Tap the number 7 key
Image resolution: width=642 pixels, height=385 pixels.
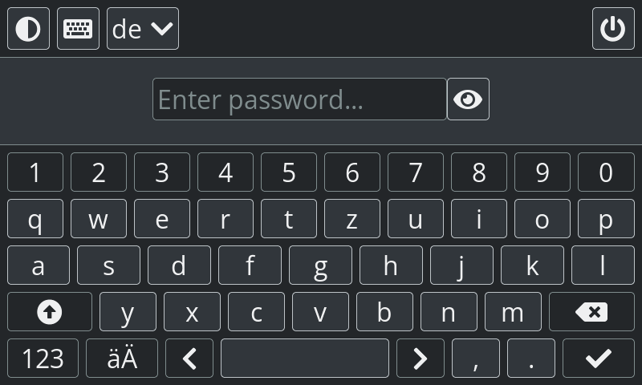click(x=416, y=172)
